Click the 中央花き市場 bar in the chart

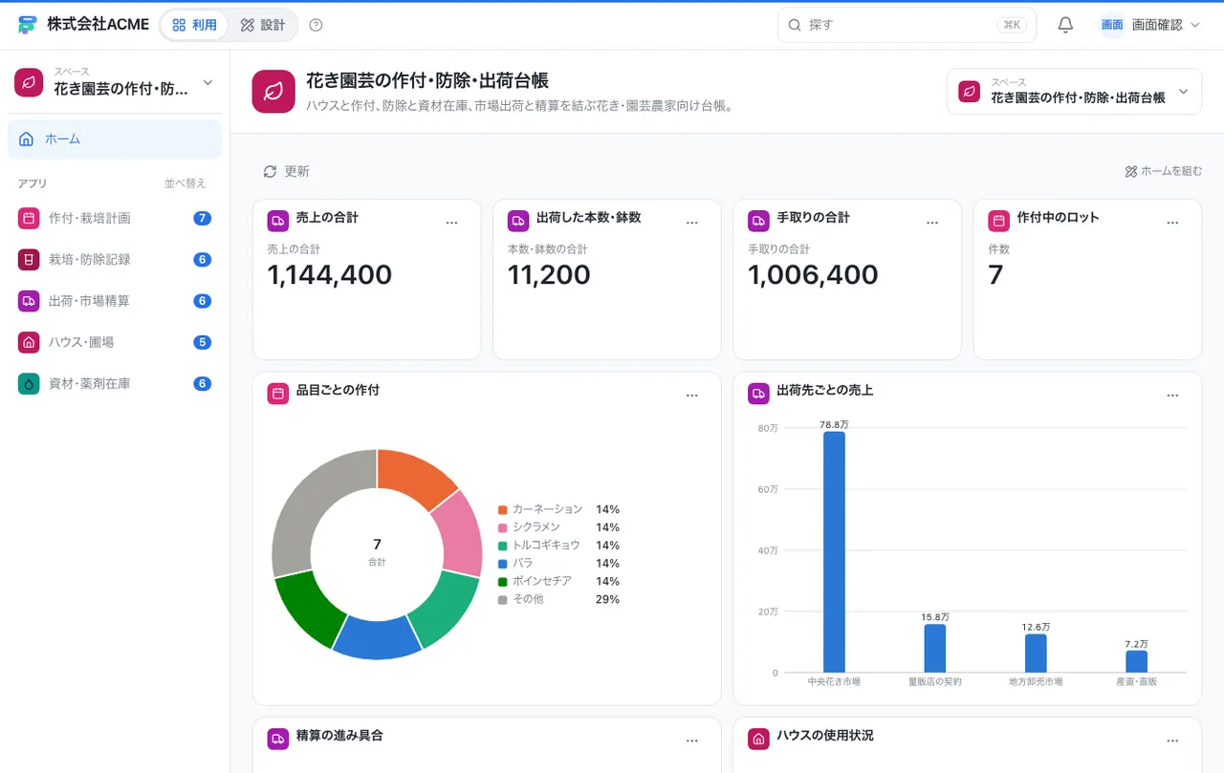point(834,552)
